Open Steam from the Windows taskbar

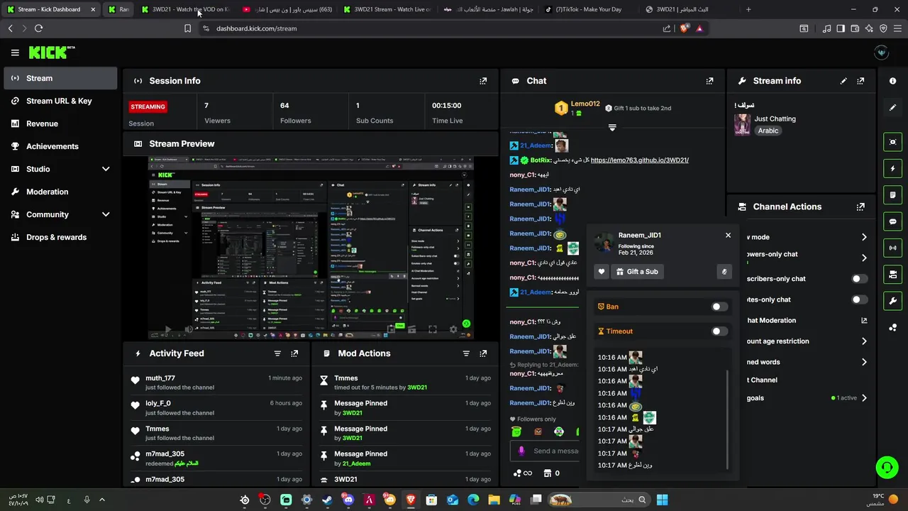click(x=327, y=500)
